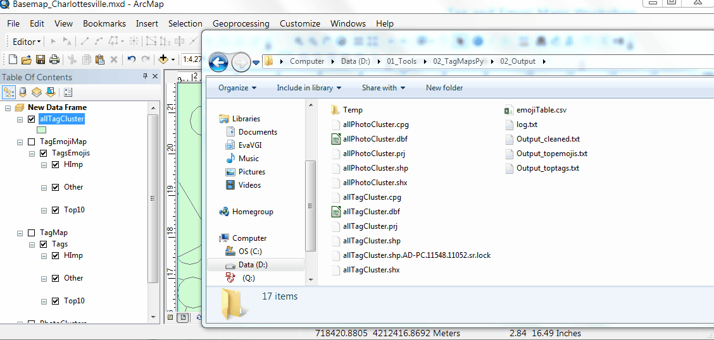Open the Add Data dropdown arrow

173,59
